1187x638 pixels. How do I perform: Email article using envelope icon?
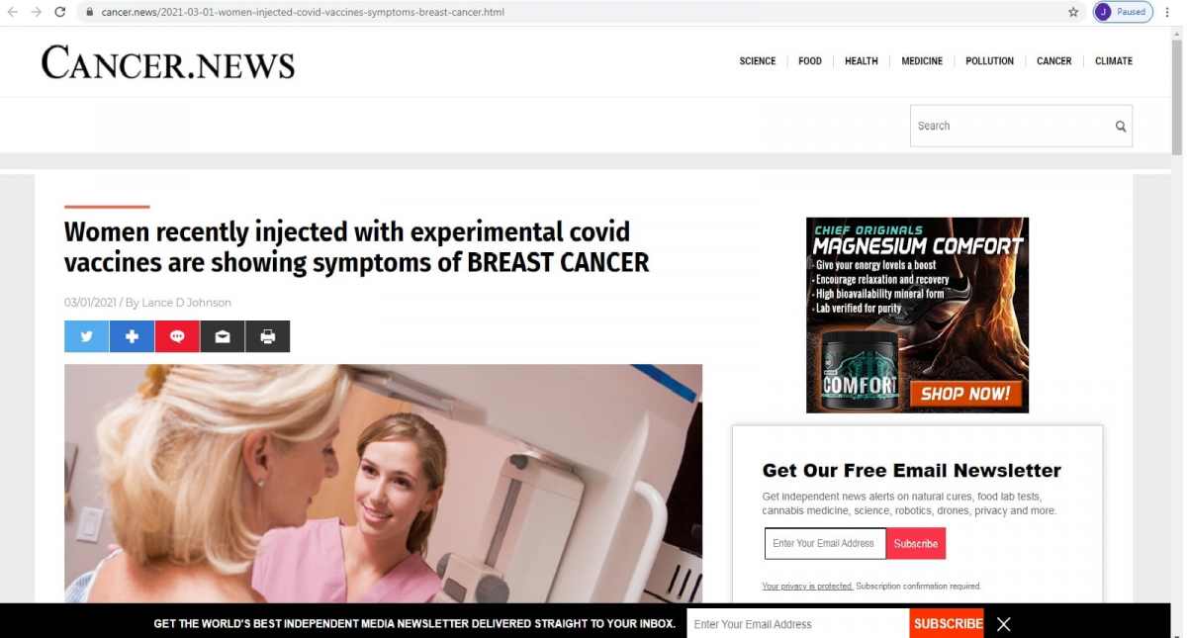[x=223, y=336]
